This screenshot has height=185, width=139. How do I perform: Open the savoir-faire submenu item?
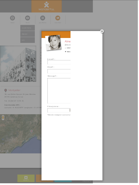(x=28, y=28)
